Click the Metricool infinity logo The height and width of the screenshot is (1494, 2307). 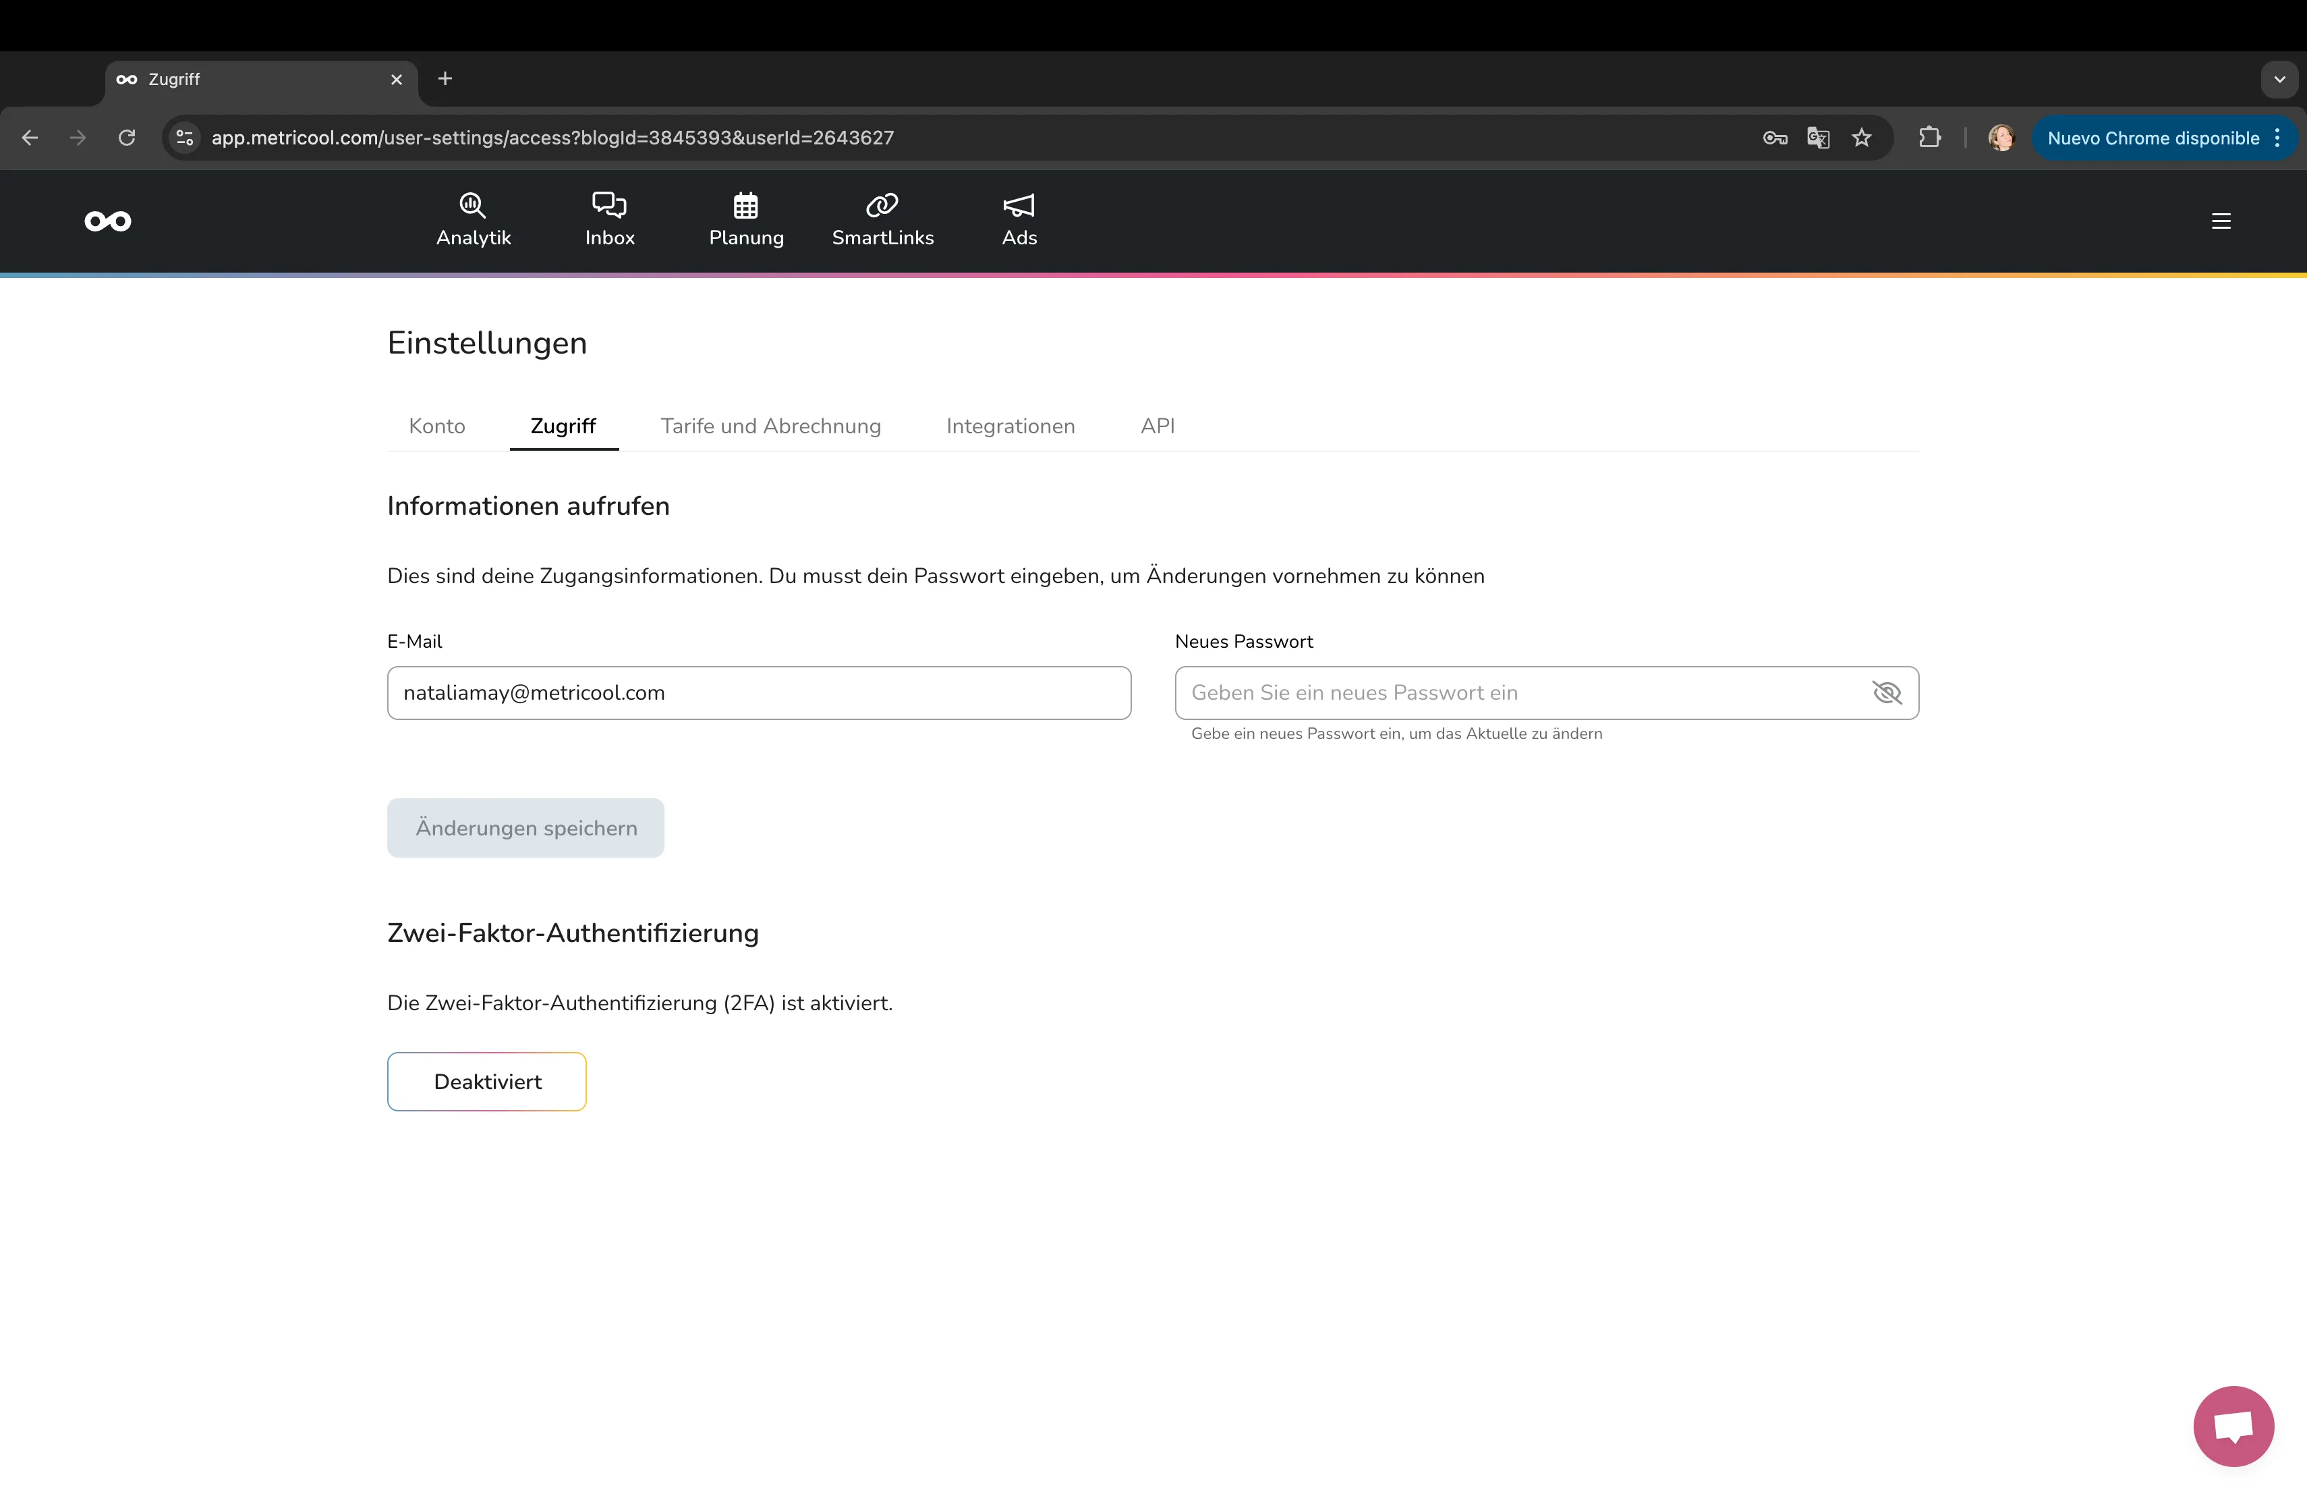pos(108,221)
